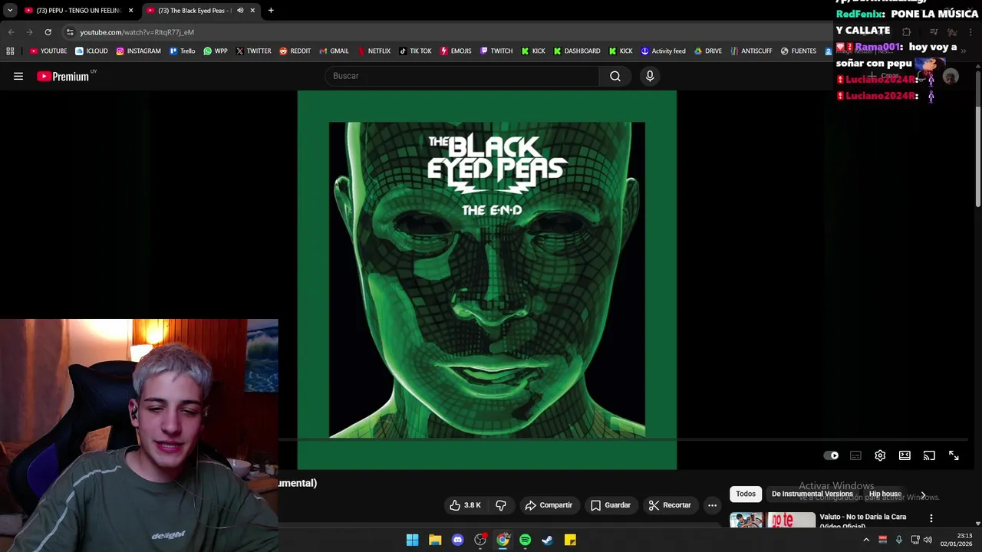Open Steam from the taskbar

click(547, 540)
